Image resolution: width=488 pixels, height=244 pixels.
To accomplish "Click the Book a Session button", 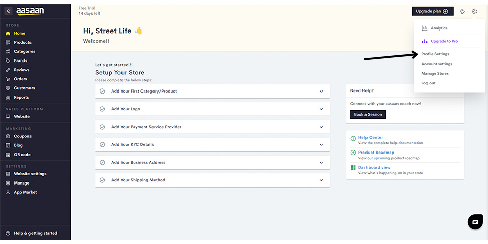I will coord(368,114).
